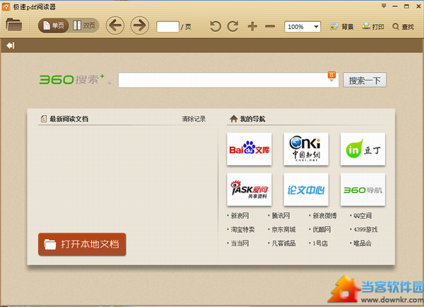Image resolution: width=424 pixels, height=307 pixels.
Task: Switch to single page (单页) view
Action: click(53, 25)
